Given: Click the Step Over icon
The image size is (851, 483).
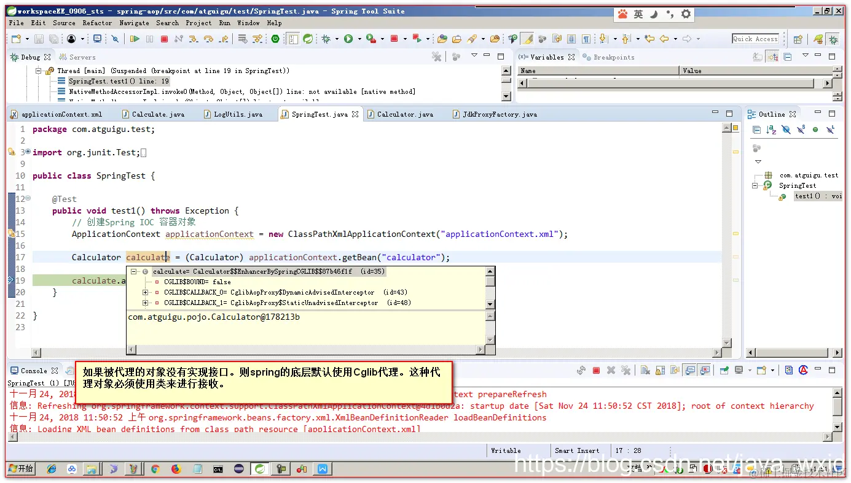Looking at the screenshot, I should pyautogui.click(x=208, y=39).
